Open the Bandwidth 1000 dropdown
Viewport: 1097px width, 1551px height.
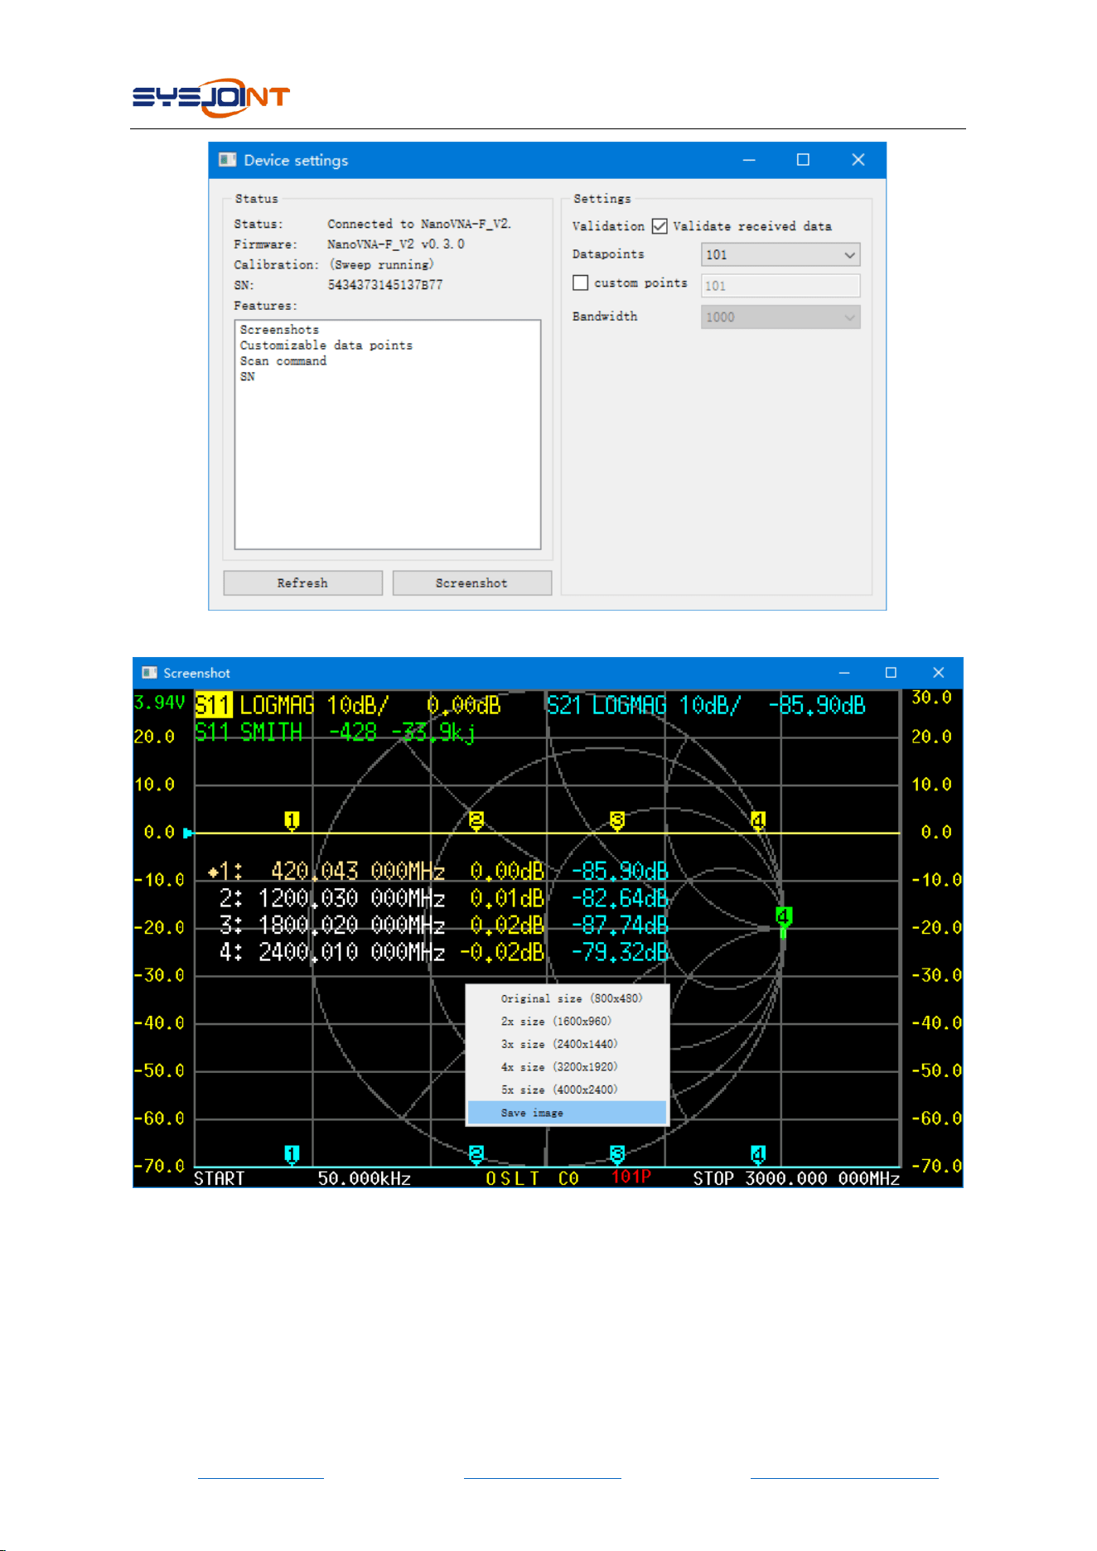pos(780,317)
